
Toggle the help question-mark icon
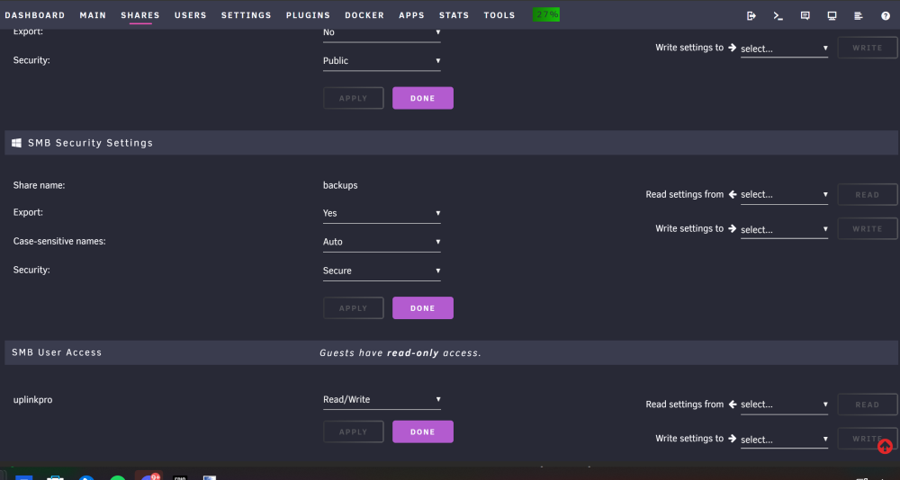tap(886, 16)
